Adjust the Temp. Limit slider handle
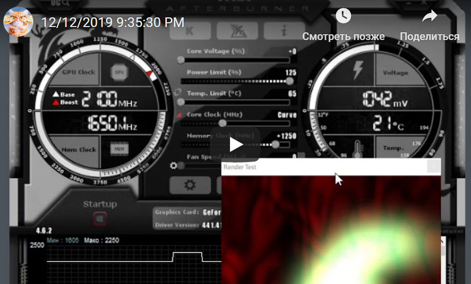The image size is (471, 284). tap(181, 102)
